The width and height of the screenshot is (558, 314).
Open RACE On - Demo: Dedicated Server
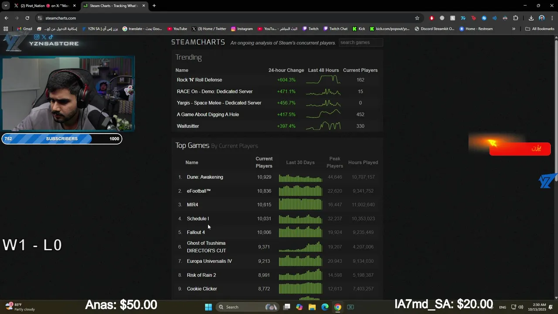click(x=214, y=92)
